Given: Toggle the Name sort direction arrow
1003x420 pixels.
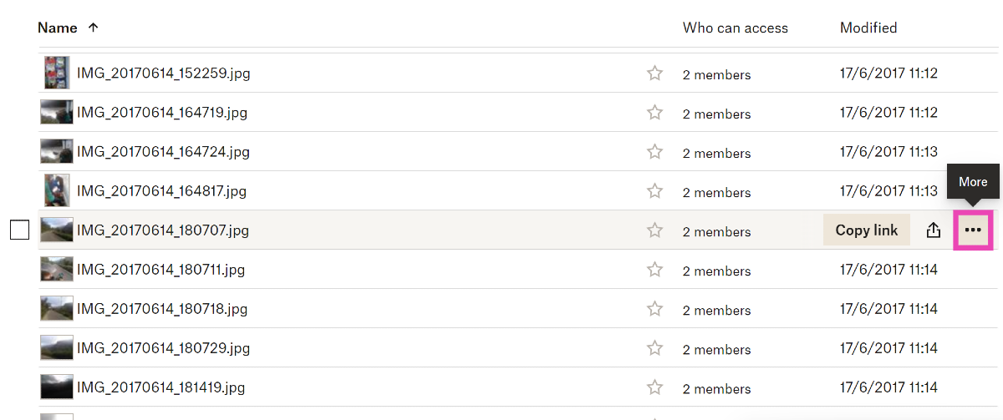Looking at the screenshot, I should [x=94, y=28].
